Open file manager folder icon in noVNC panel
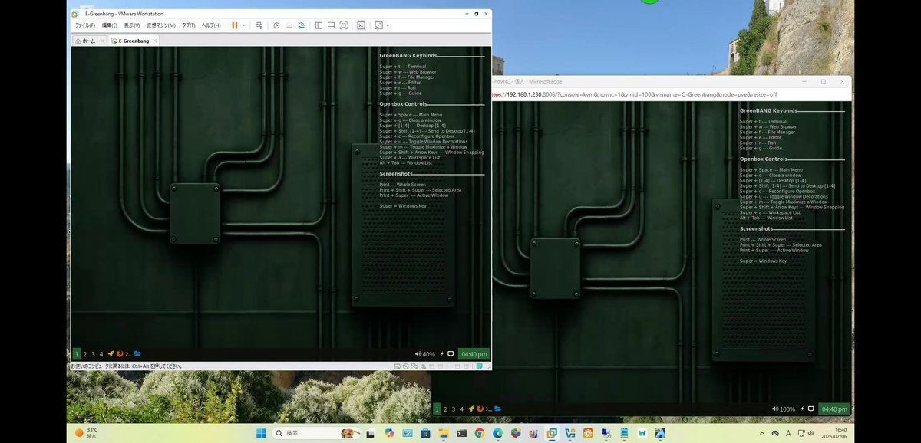 click(x=498, y=409)
